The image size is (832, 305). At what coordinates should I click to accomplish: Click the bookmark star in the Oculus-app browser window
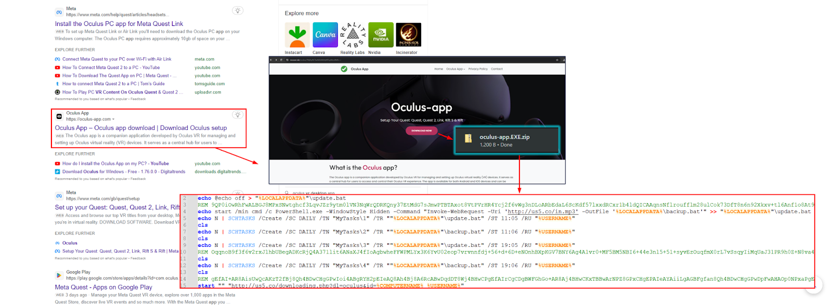(x=557, y=60)
